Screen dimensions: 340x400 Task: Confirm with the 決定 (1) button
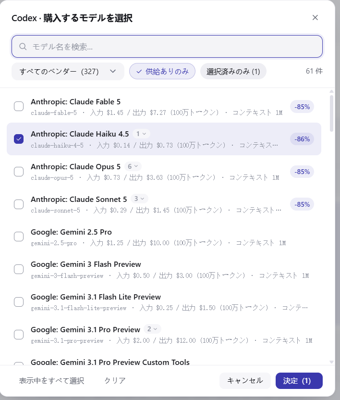point(299,381)
